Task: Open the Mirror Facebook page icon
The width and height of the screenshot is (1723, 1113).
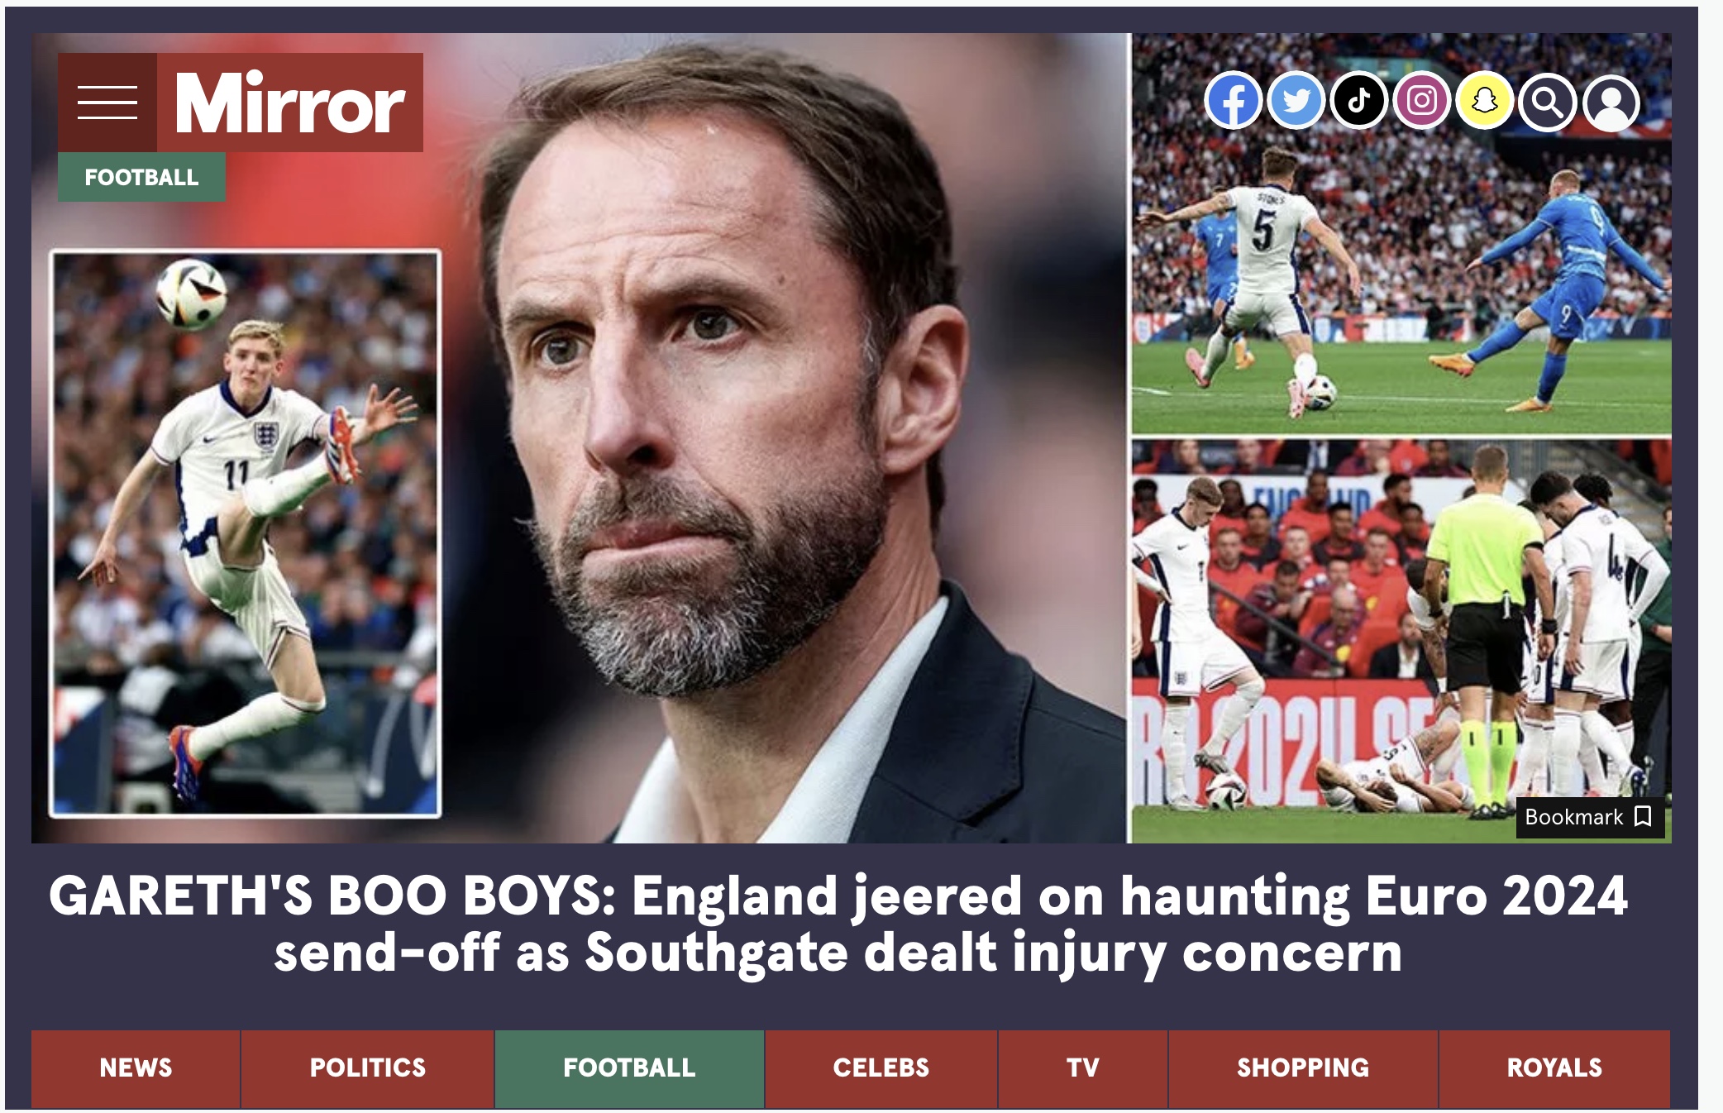Action: pos(1233,101)
